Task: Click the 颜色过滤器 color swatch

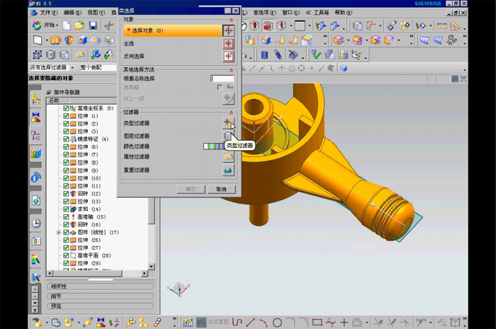Action: (212, 146)
